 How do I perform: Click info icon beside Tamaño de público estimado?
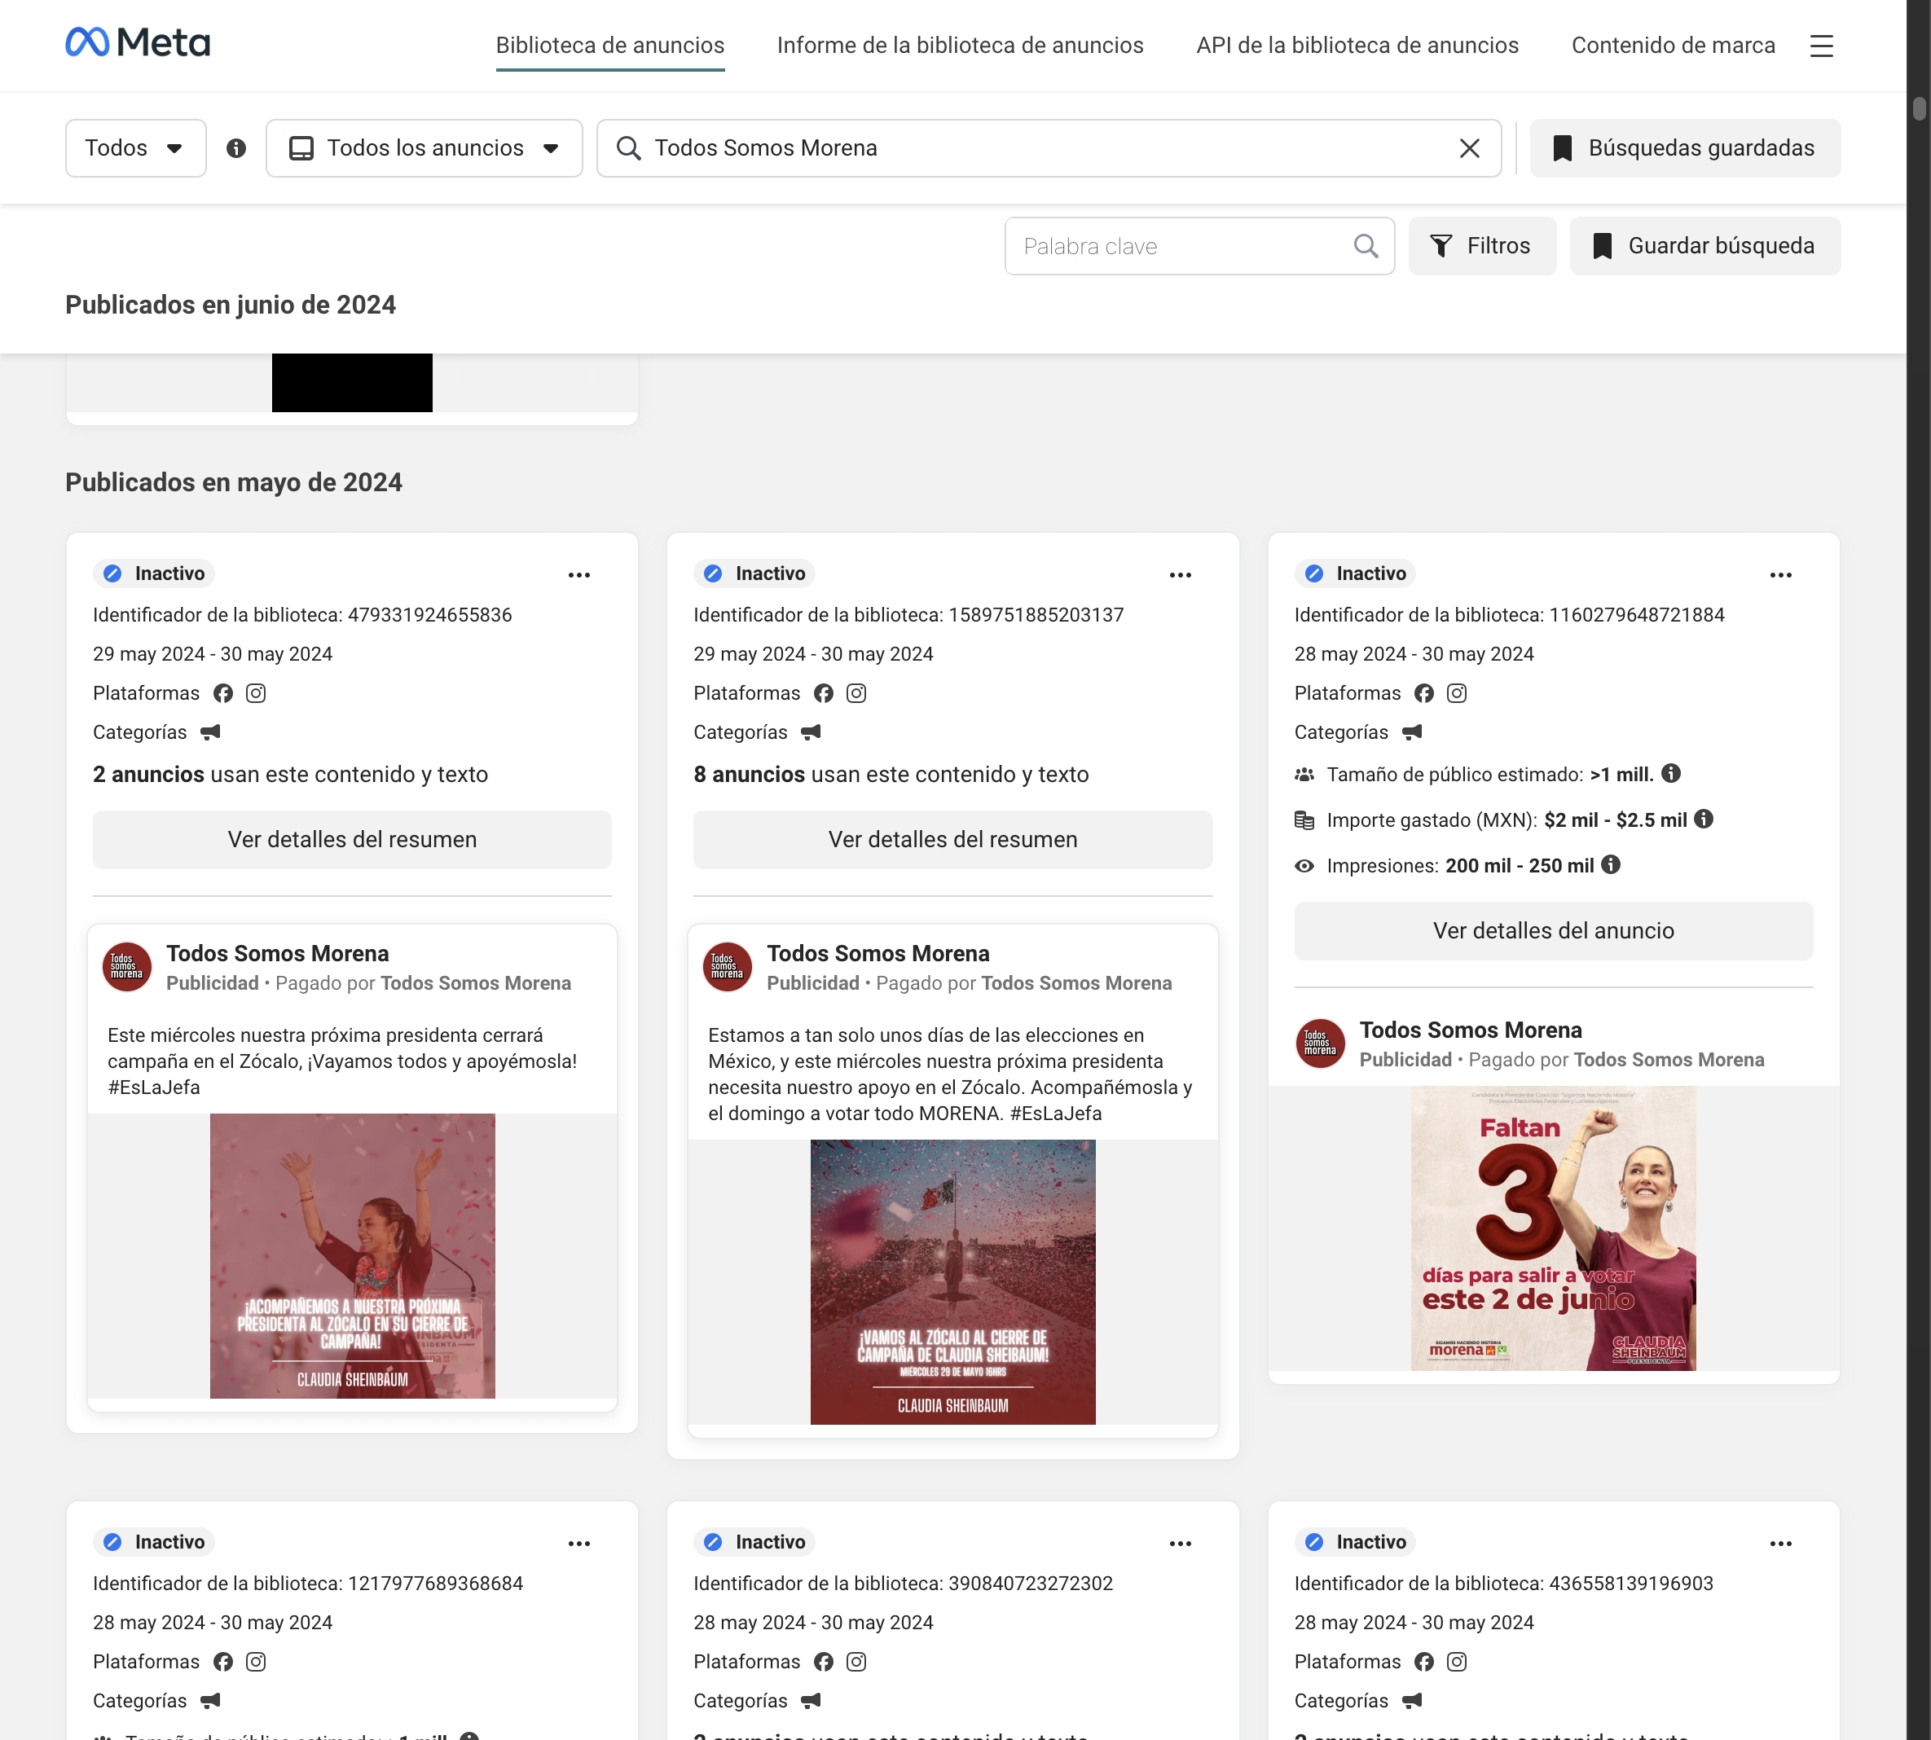(x=1671, y=773)
